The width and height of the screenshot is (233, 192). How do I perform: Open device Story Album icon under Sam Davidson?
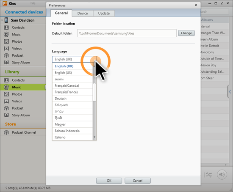pos(6,62)
